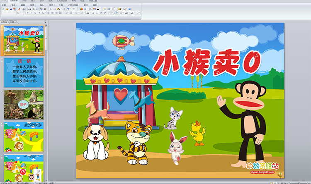311x184 pixels.
Task: Click the sound speaker icon on the slide
Action: 279,174
